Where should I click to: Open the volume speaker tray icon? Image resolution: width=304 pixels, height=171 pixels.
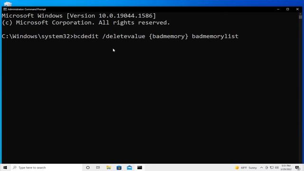point(276,168)
